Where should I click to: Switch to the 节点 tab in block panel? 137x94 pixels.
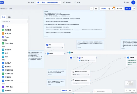[4, 17]
